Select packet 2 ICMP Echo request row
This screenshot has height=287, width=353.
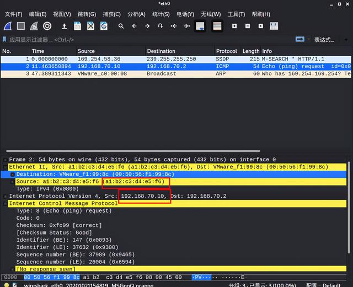[x=176, y=66]
